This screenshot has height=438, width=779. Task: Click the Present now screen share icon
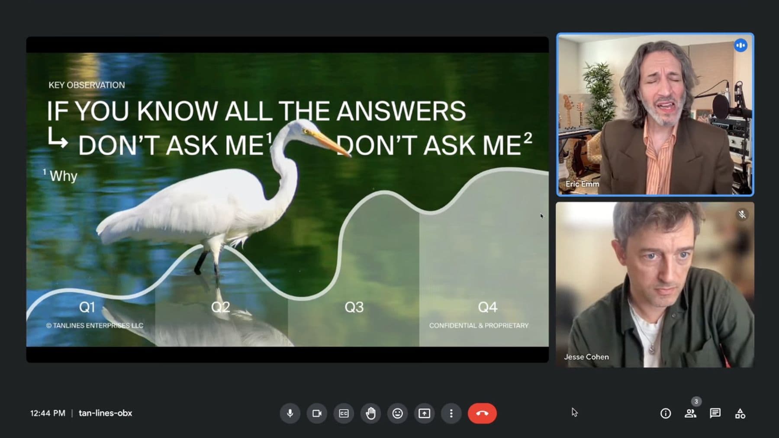[x=424, y=413]
